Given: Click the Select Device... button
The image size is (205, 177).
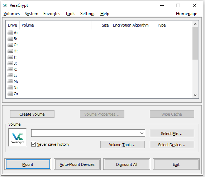Looking at the screenshot, I should (x=172, y=145).
